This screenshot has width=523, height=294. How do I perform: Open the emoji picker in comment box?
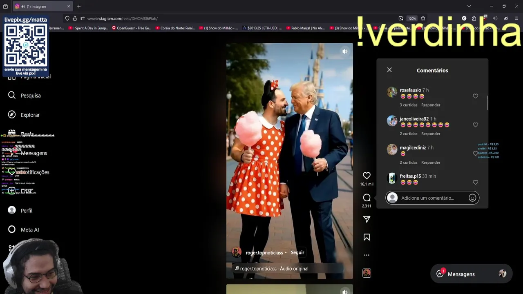point(472,198)
